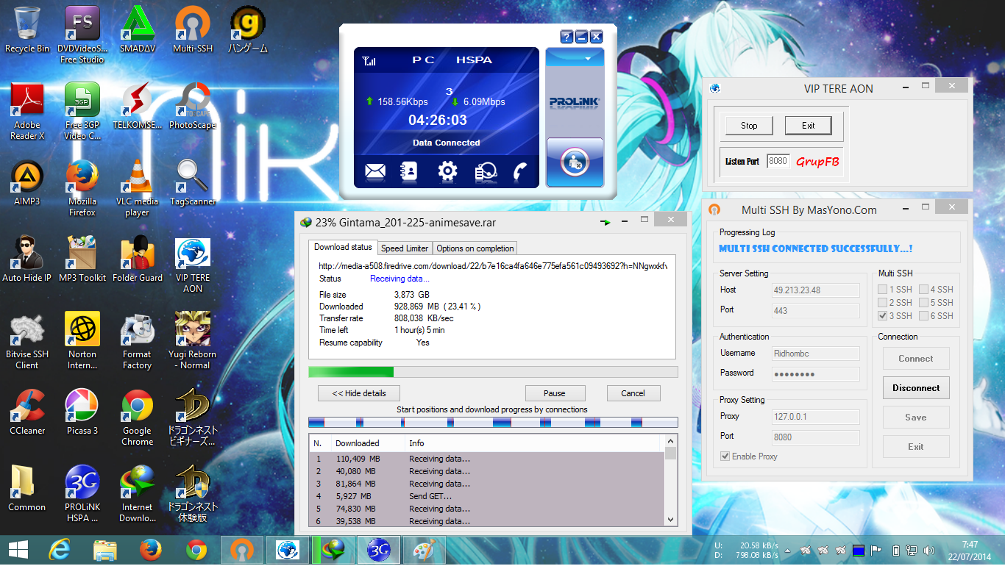Pause the Gintama download
This screenshot has width=1005, height=566.
tap(555, 393)
